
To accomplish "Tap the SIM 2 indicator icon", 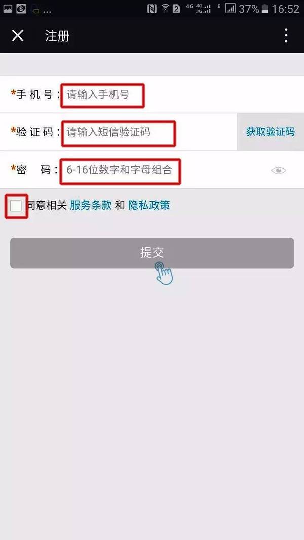I will [x=176, y=9].
